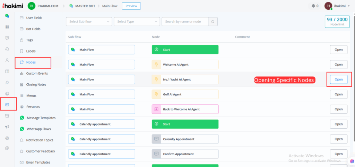Open the megaphone broadcast icon in sidebar

7,127
